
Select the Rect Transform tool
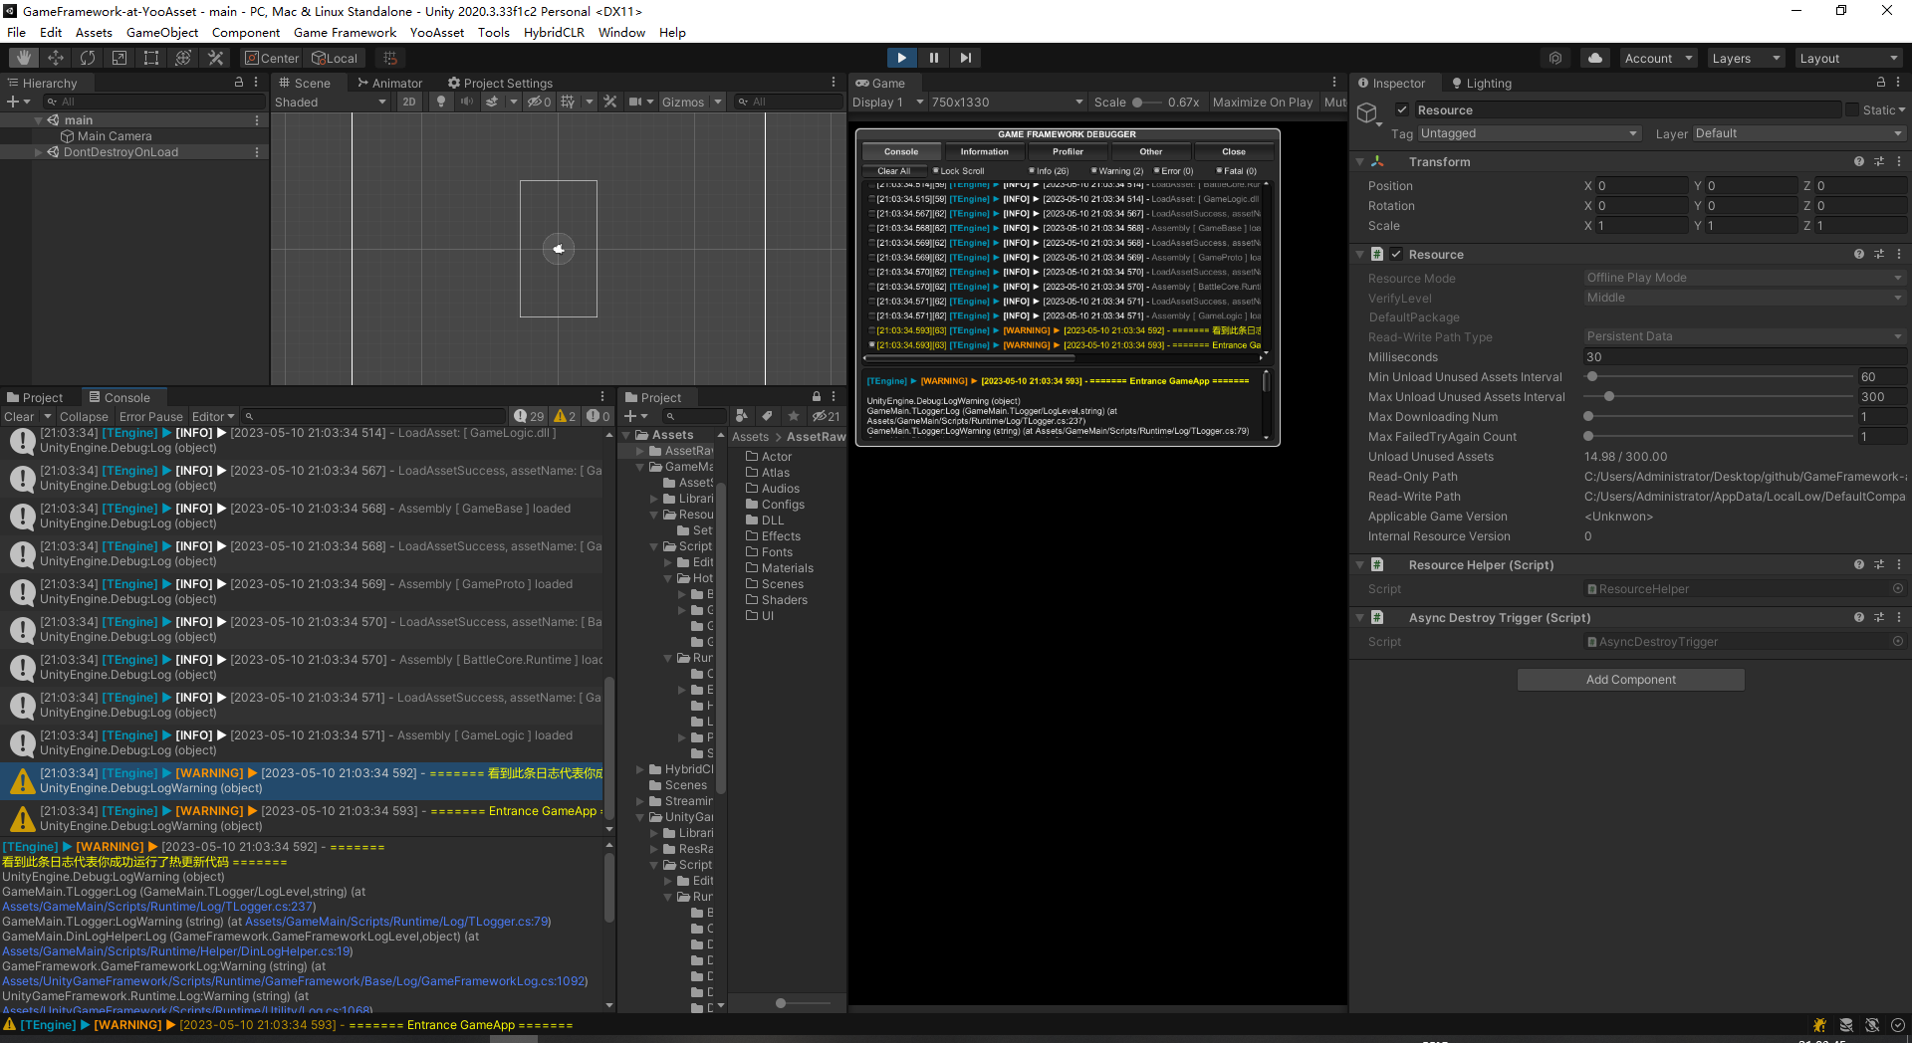click(151, 58)
